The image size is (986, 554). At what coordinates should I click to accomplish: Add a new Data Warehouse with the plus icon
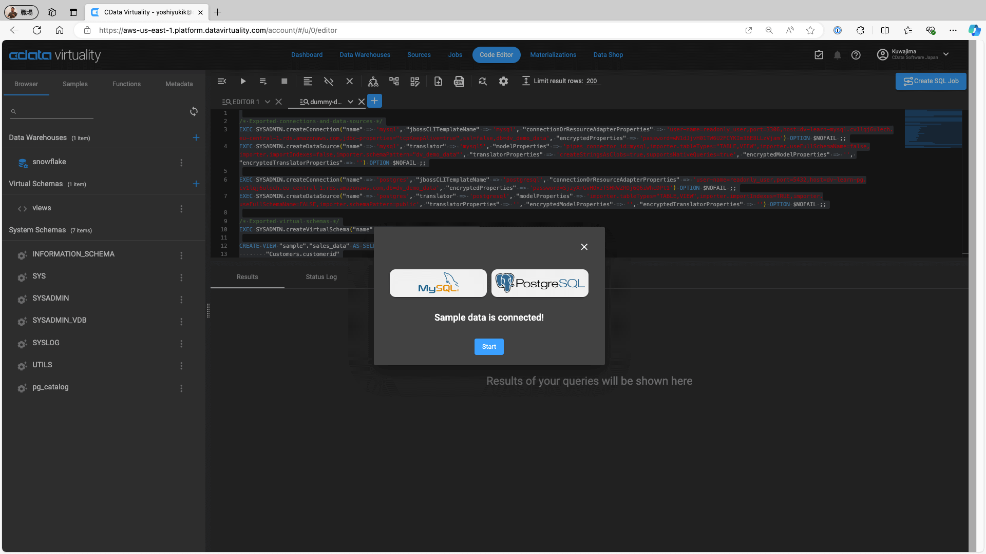pos(196,137)
